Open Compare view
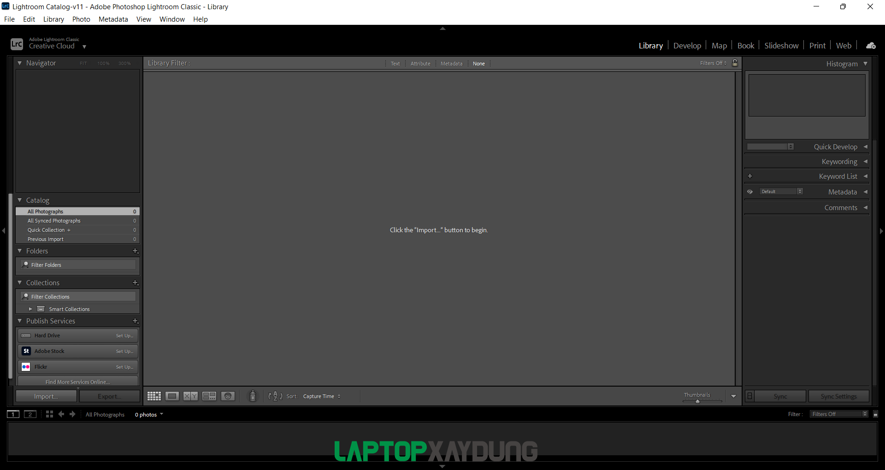This screenshot has width=885, height=470. click(x=190, y=396)
